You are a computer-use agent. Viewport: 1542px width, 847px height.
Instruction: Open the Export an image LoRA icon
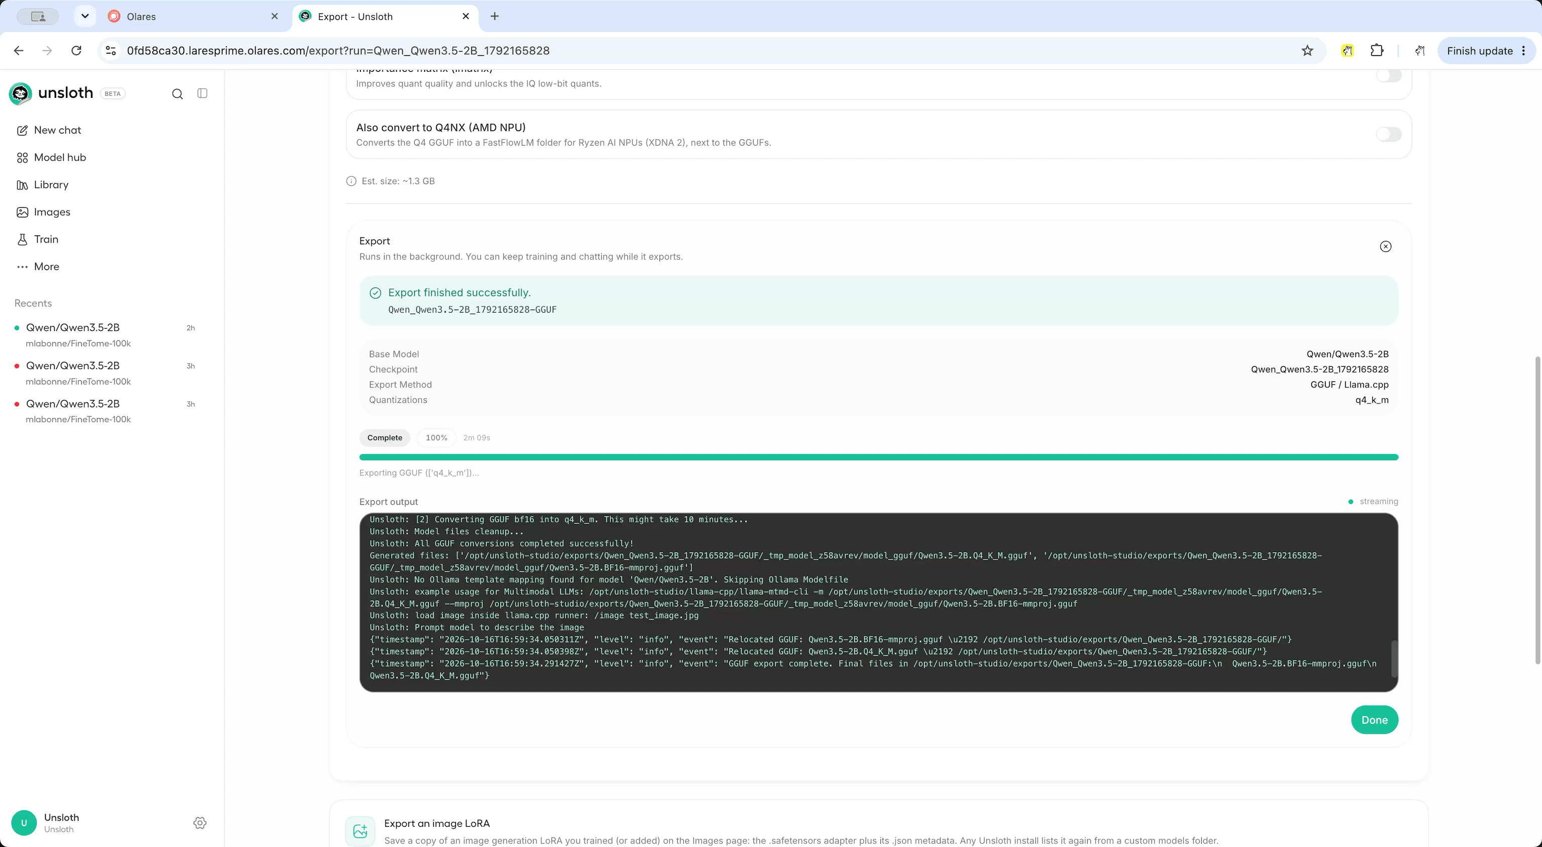click(360, 831)
